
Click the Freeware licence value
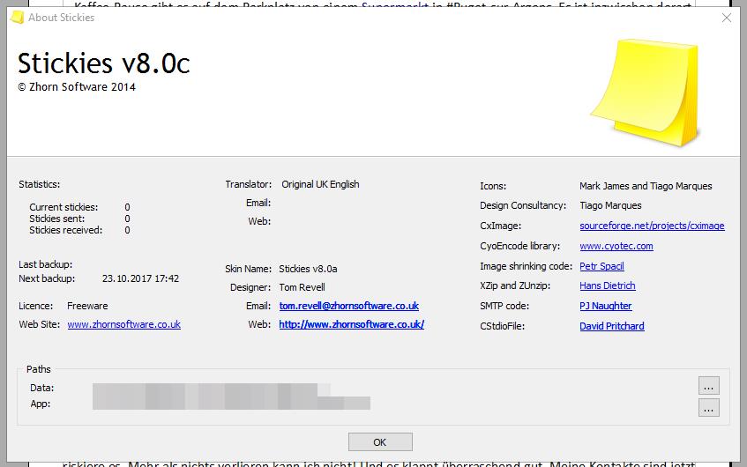(87, 306)
